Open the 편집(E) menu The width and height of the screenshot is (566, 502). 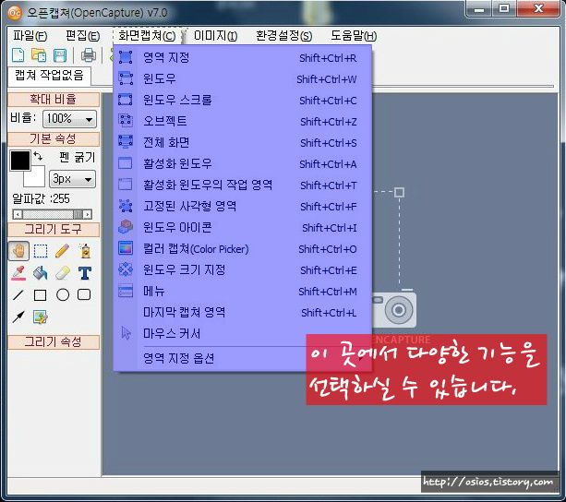pos(83,36)
